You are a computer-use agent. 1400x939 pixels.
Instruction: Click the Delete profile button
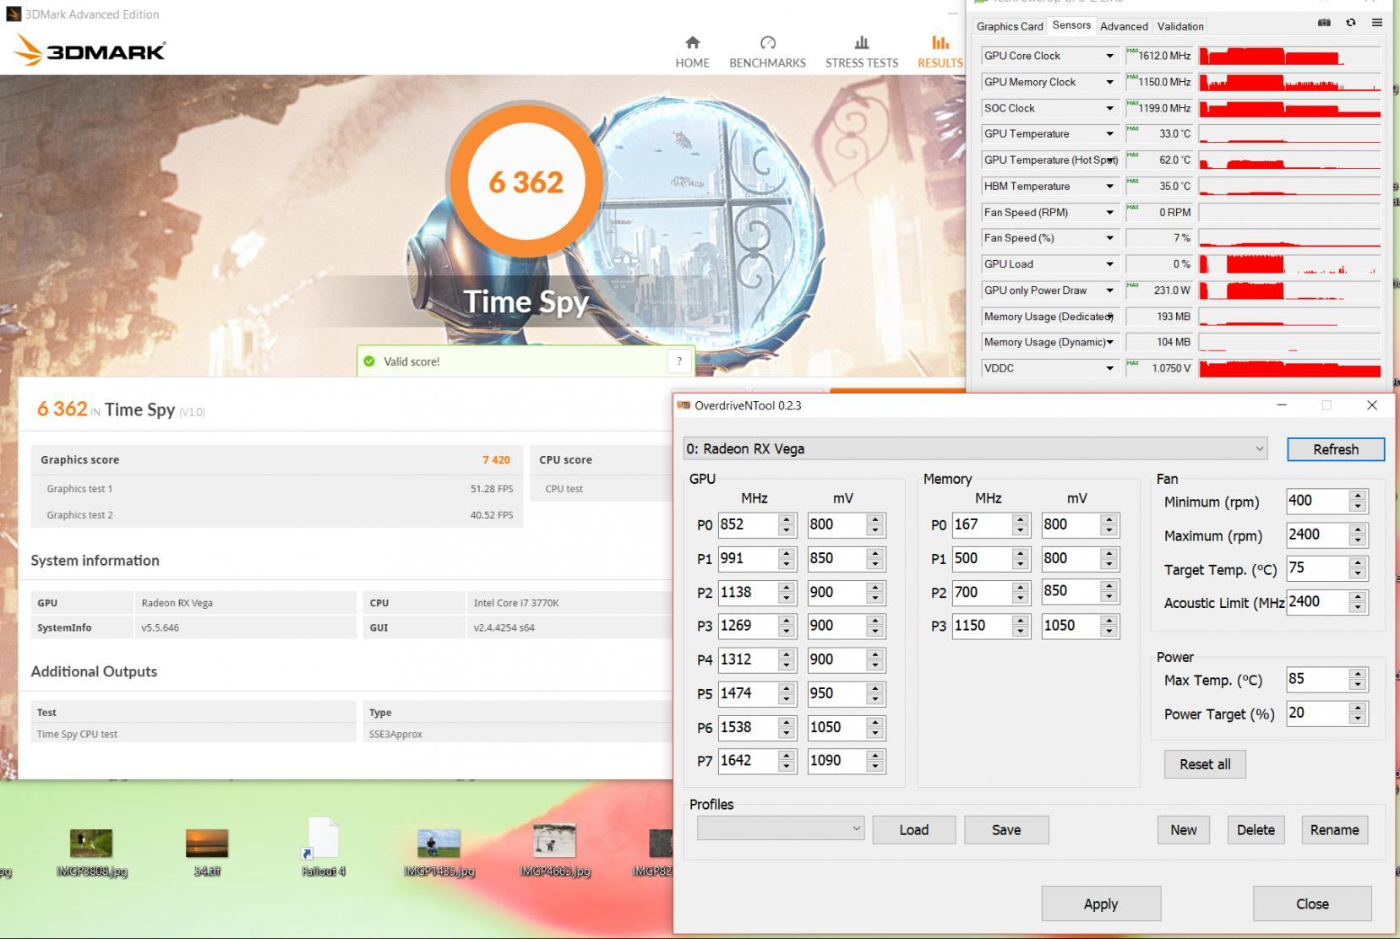(x=1256, y=830)
